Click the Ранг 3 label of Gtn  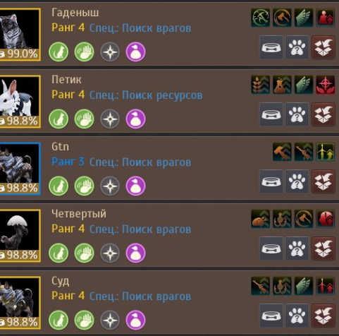tap(68, 162)
